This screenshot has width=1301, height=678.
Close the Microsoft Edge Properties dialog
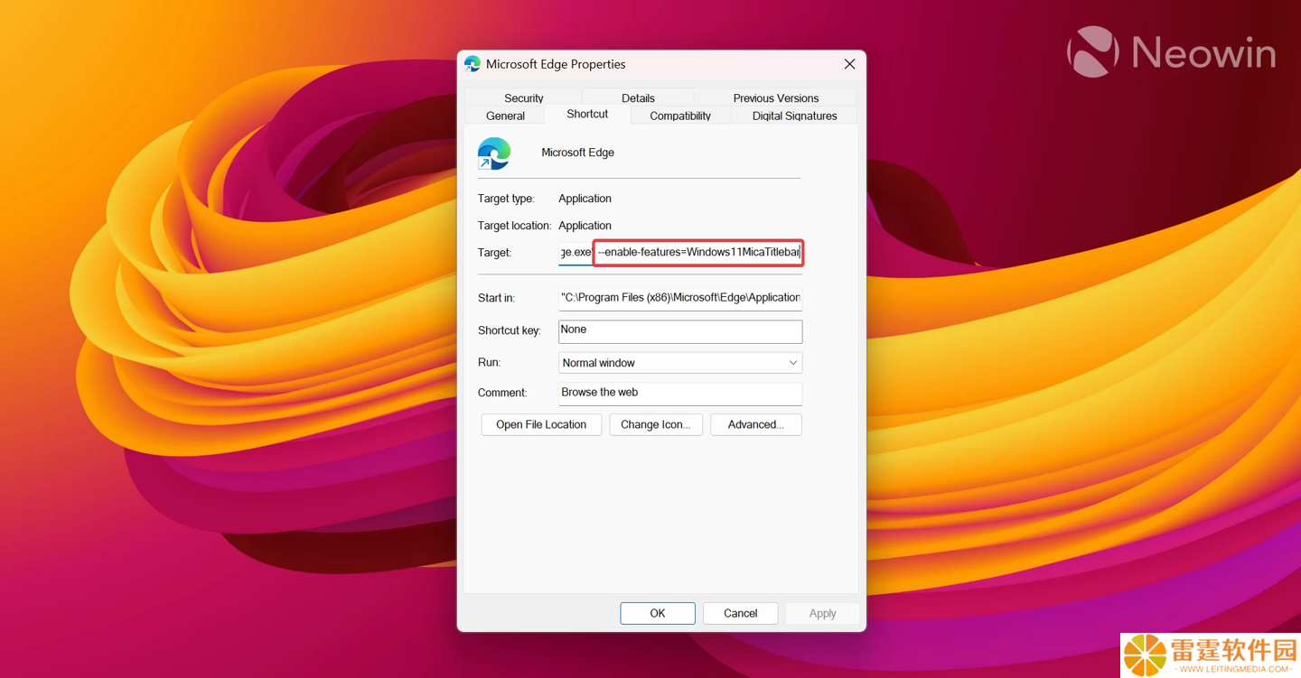click(x=849, y=64)
